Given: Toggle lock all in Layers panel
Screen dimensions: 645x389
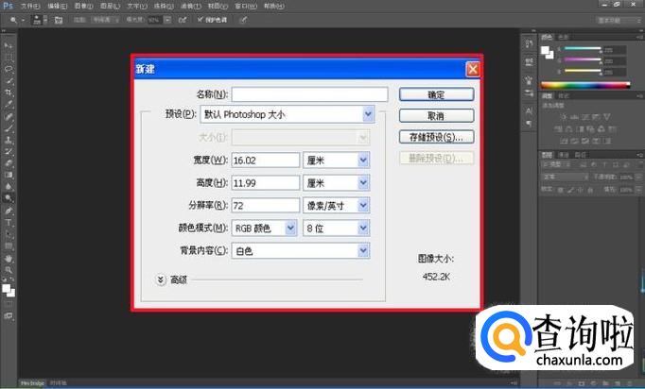Looking at the screenshot, I should [x=591, y=190].
